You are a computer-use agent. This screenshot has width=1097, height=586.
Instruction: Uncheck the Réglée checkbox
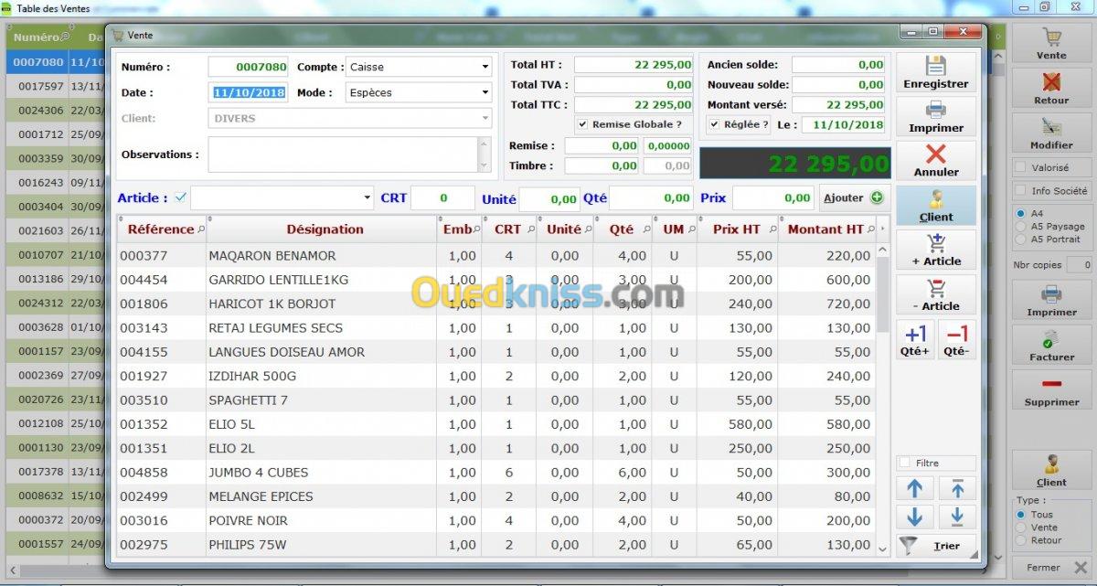pos(714,124)
